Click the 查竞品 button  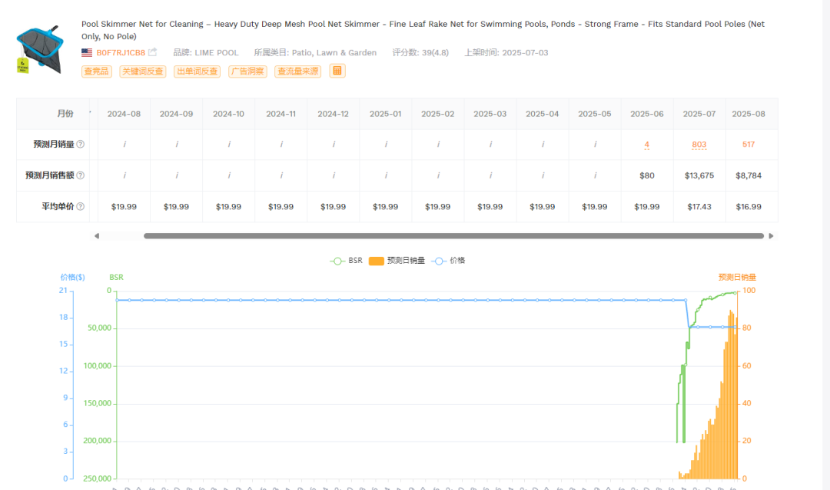click(96, 72)
